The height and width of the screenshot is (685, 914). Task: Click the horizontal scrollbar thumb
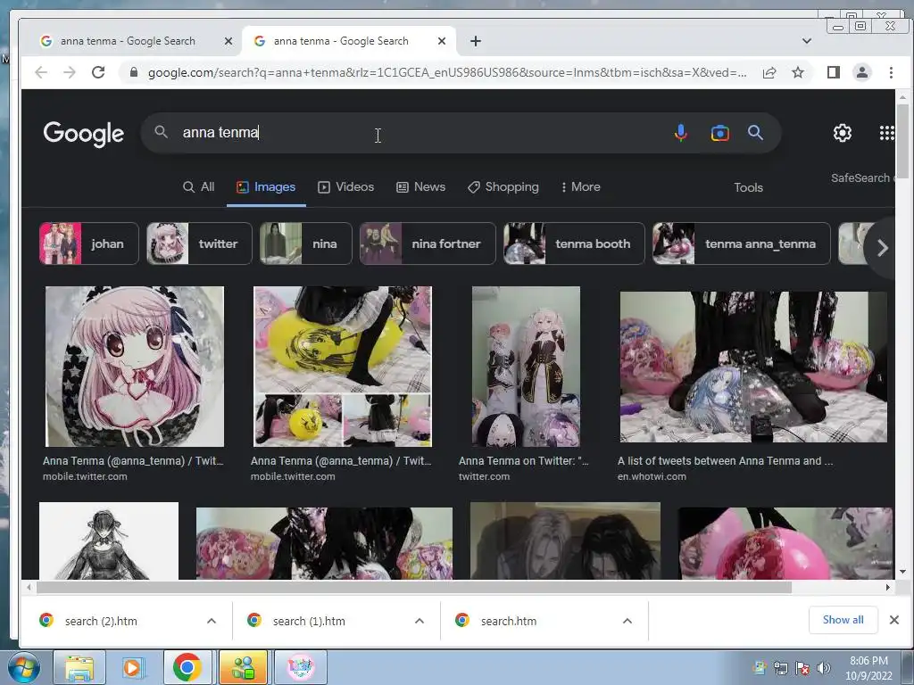pos(414,587)
